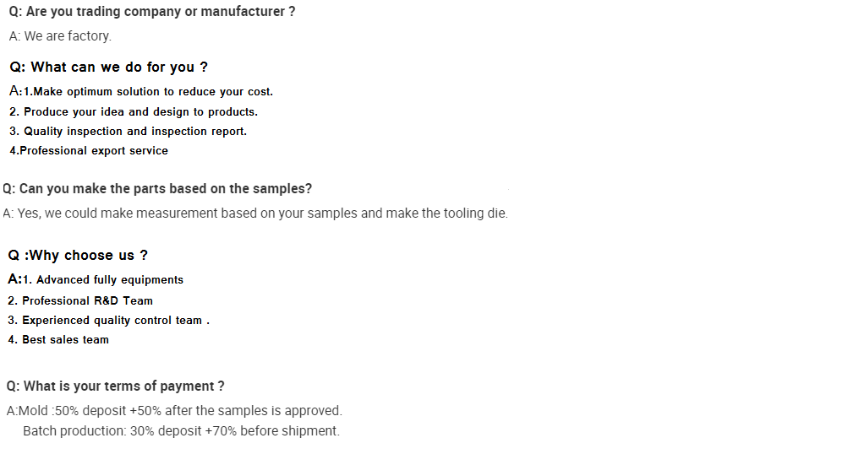This screenshot has height=454, width=848.
Task: Select the 'Why choose us' heading
Action: point(78,256)
